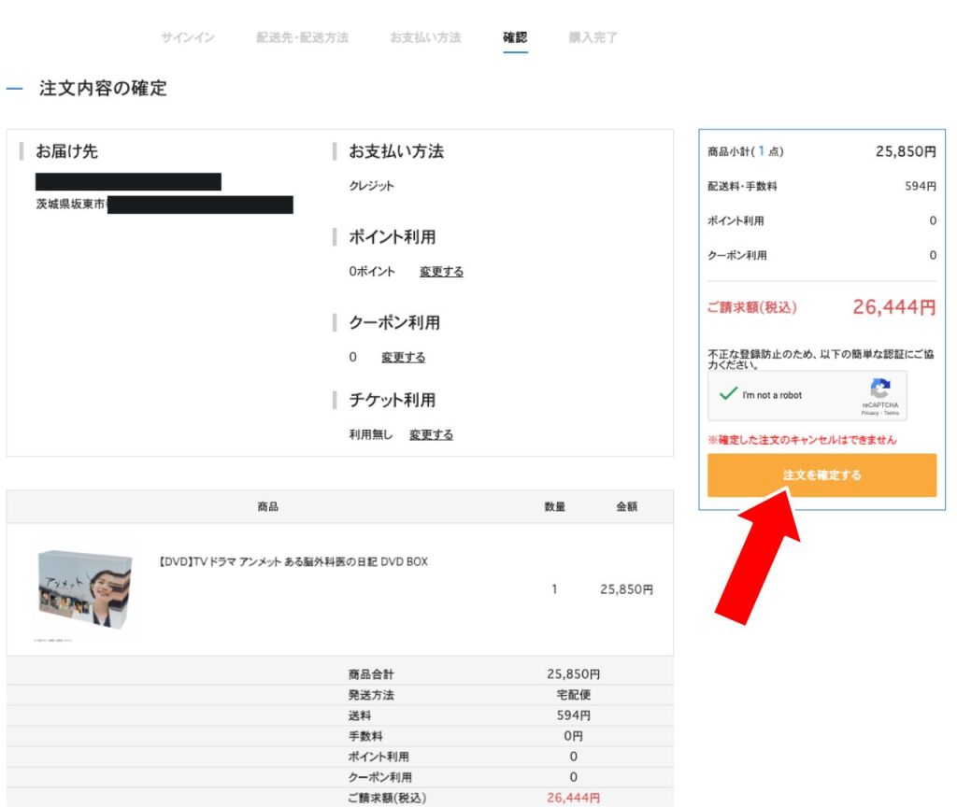Open the reCAPTCHA Terms link
The width and height of the screenshot is (957, 807).
click(892, 412)
